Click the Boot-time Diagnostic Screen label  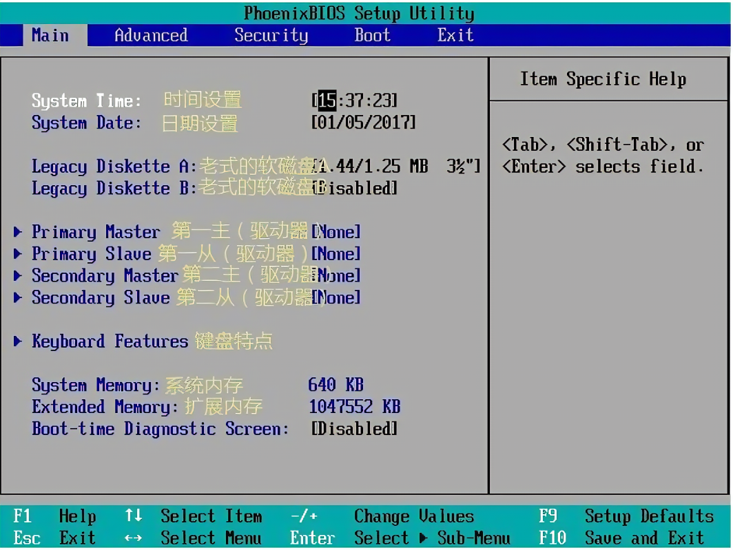click(x=160, y=429)
